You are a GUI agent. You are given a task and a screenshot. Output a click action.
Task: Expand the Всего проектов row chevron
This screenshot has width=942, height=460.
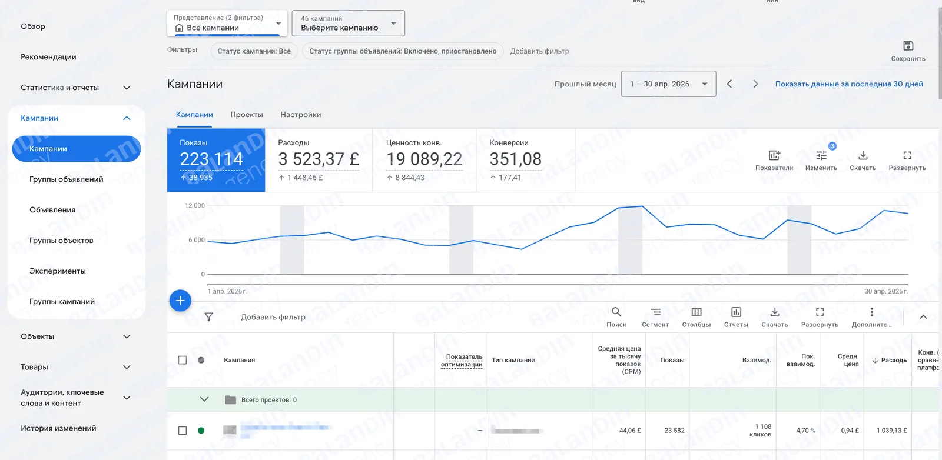(x=204, y=399)
